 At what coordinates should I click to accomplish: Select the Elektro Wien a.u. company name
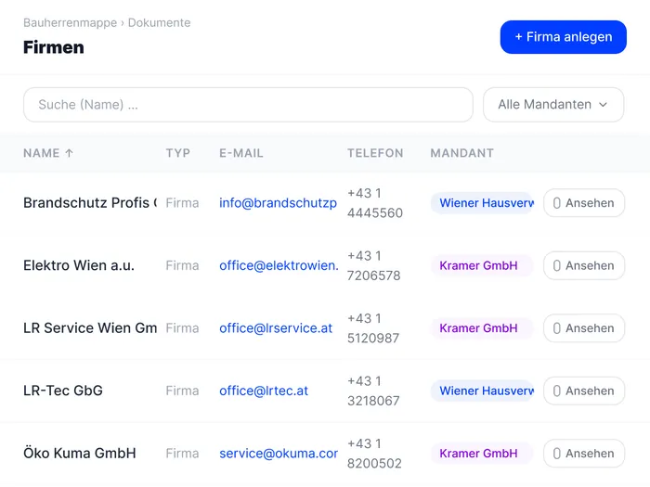coord(79,265)
